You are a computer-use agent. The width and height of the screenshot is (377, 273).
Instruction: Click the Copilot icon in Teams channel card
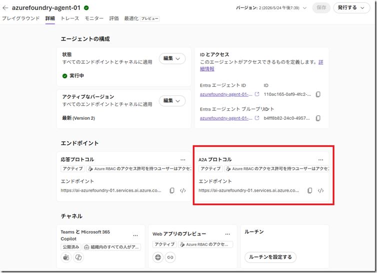78,258
